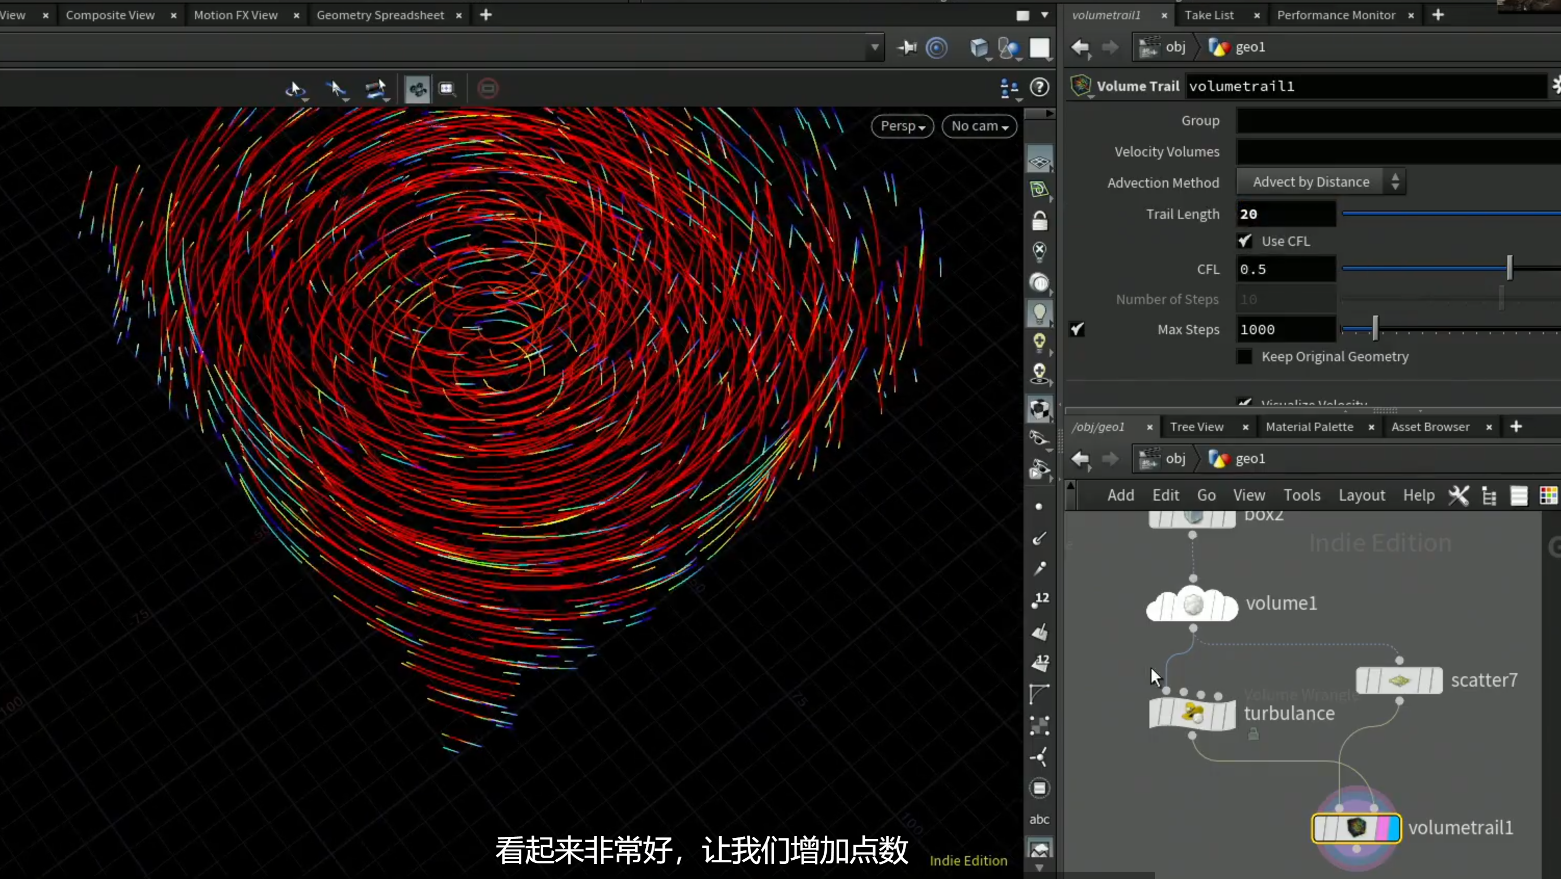Click the wrench network options icon

coord(1458,496)
